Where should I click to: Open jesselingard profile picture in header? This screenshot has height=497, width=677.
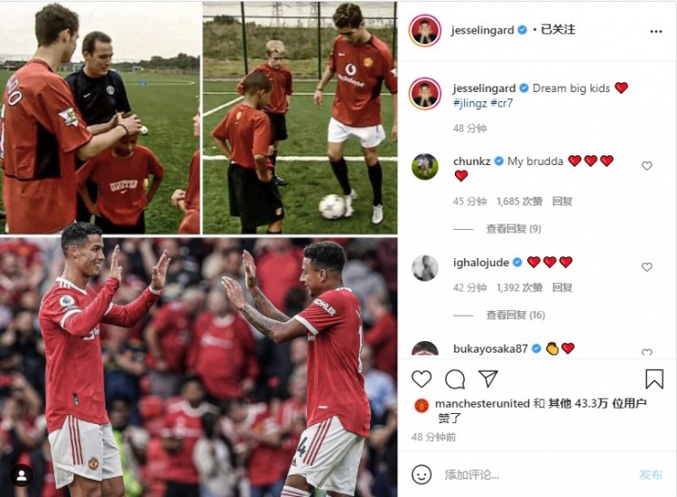[424, 31]
